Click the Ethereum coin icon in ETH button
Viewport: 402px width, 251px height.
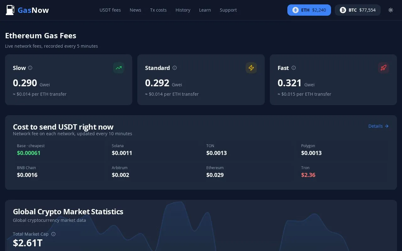(x=296, y=10)
